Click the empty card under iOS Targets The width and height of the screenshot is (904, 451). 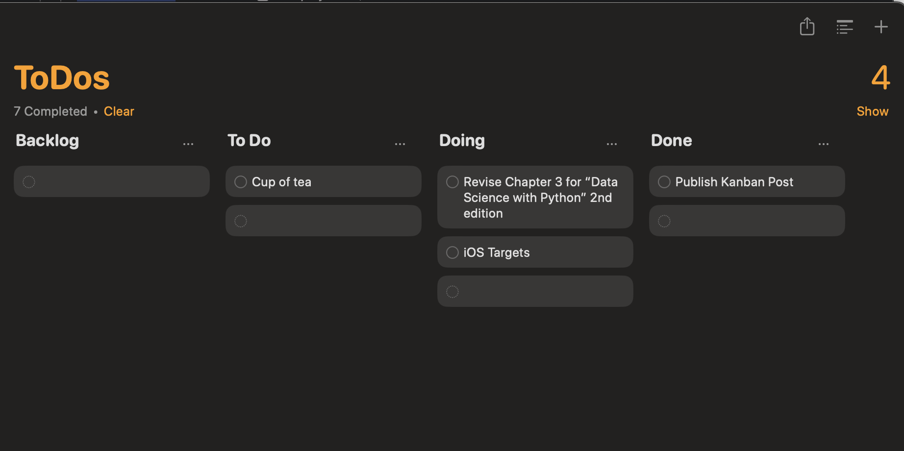click(x=534, y=291)
